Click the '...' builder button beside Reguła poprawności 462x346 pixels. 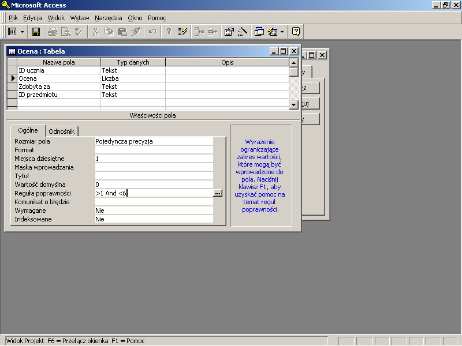click(217, 194)
